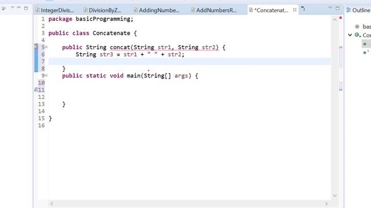Place cursor on blank line 7
Screen dimensions: 371x208
[x=190, y=62]
